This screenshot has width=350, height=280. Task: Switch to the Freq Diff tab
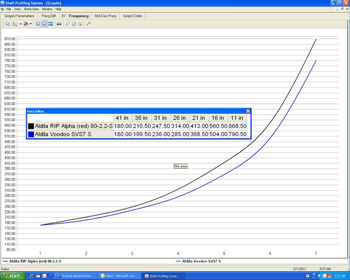[x=48, y=16]
